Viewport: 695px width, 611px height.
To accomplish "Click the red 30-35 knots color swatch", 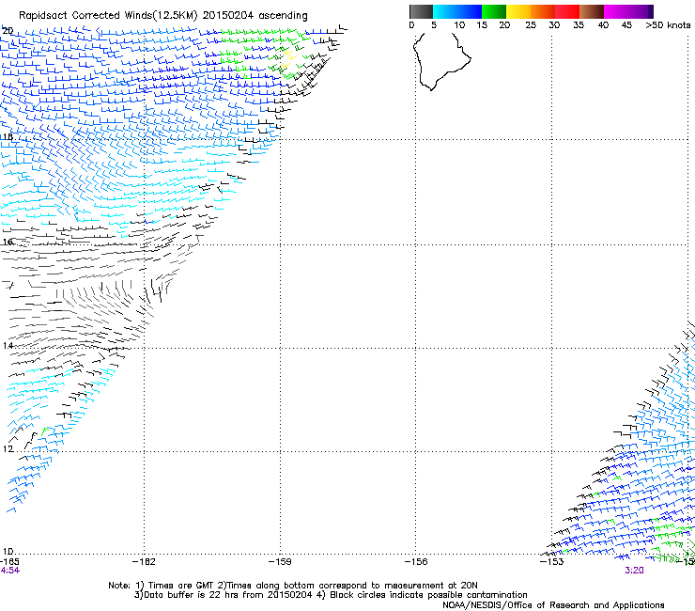I will 567,11.
